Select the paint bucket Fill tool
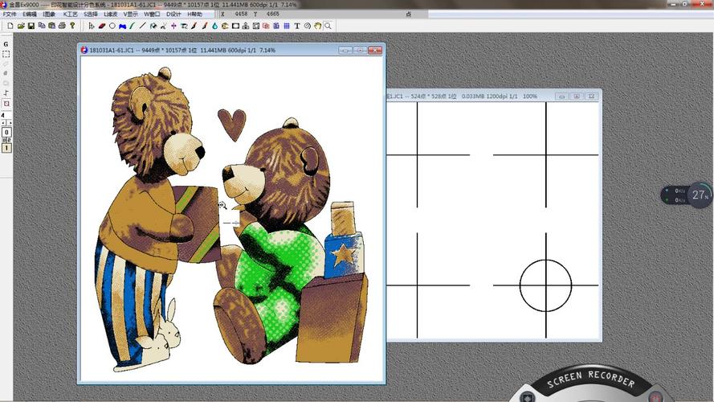The width and height of the screenshot is (714, 402). (153, 26)
